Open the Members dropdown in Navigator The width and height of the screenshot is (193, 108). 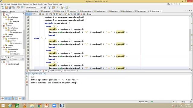click(6, 59)
